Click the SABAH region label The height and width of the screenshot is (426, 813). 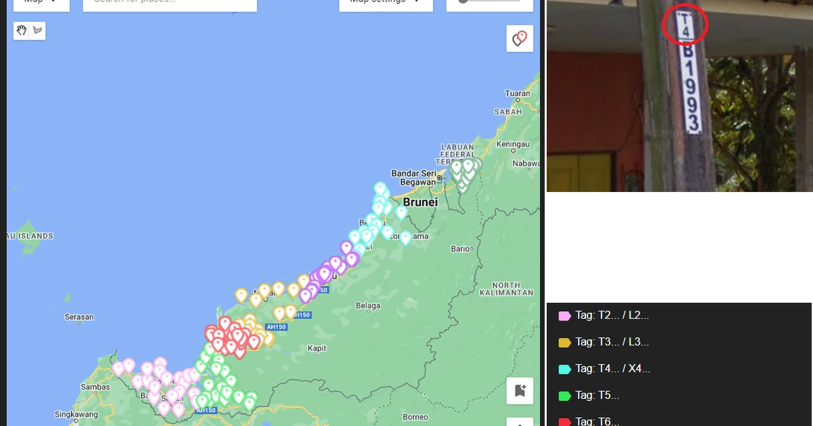point(507,112)
